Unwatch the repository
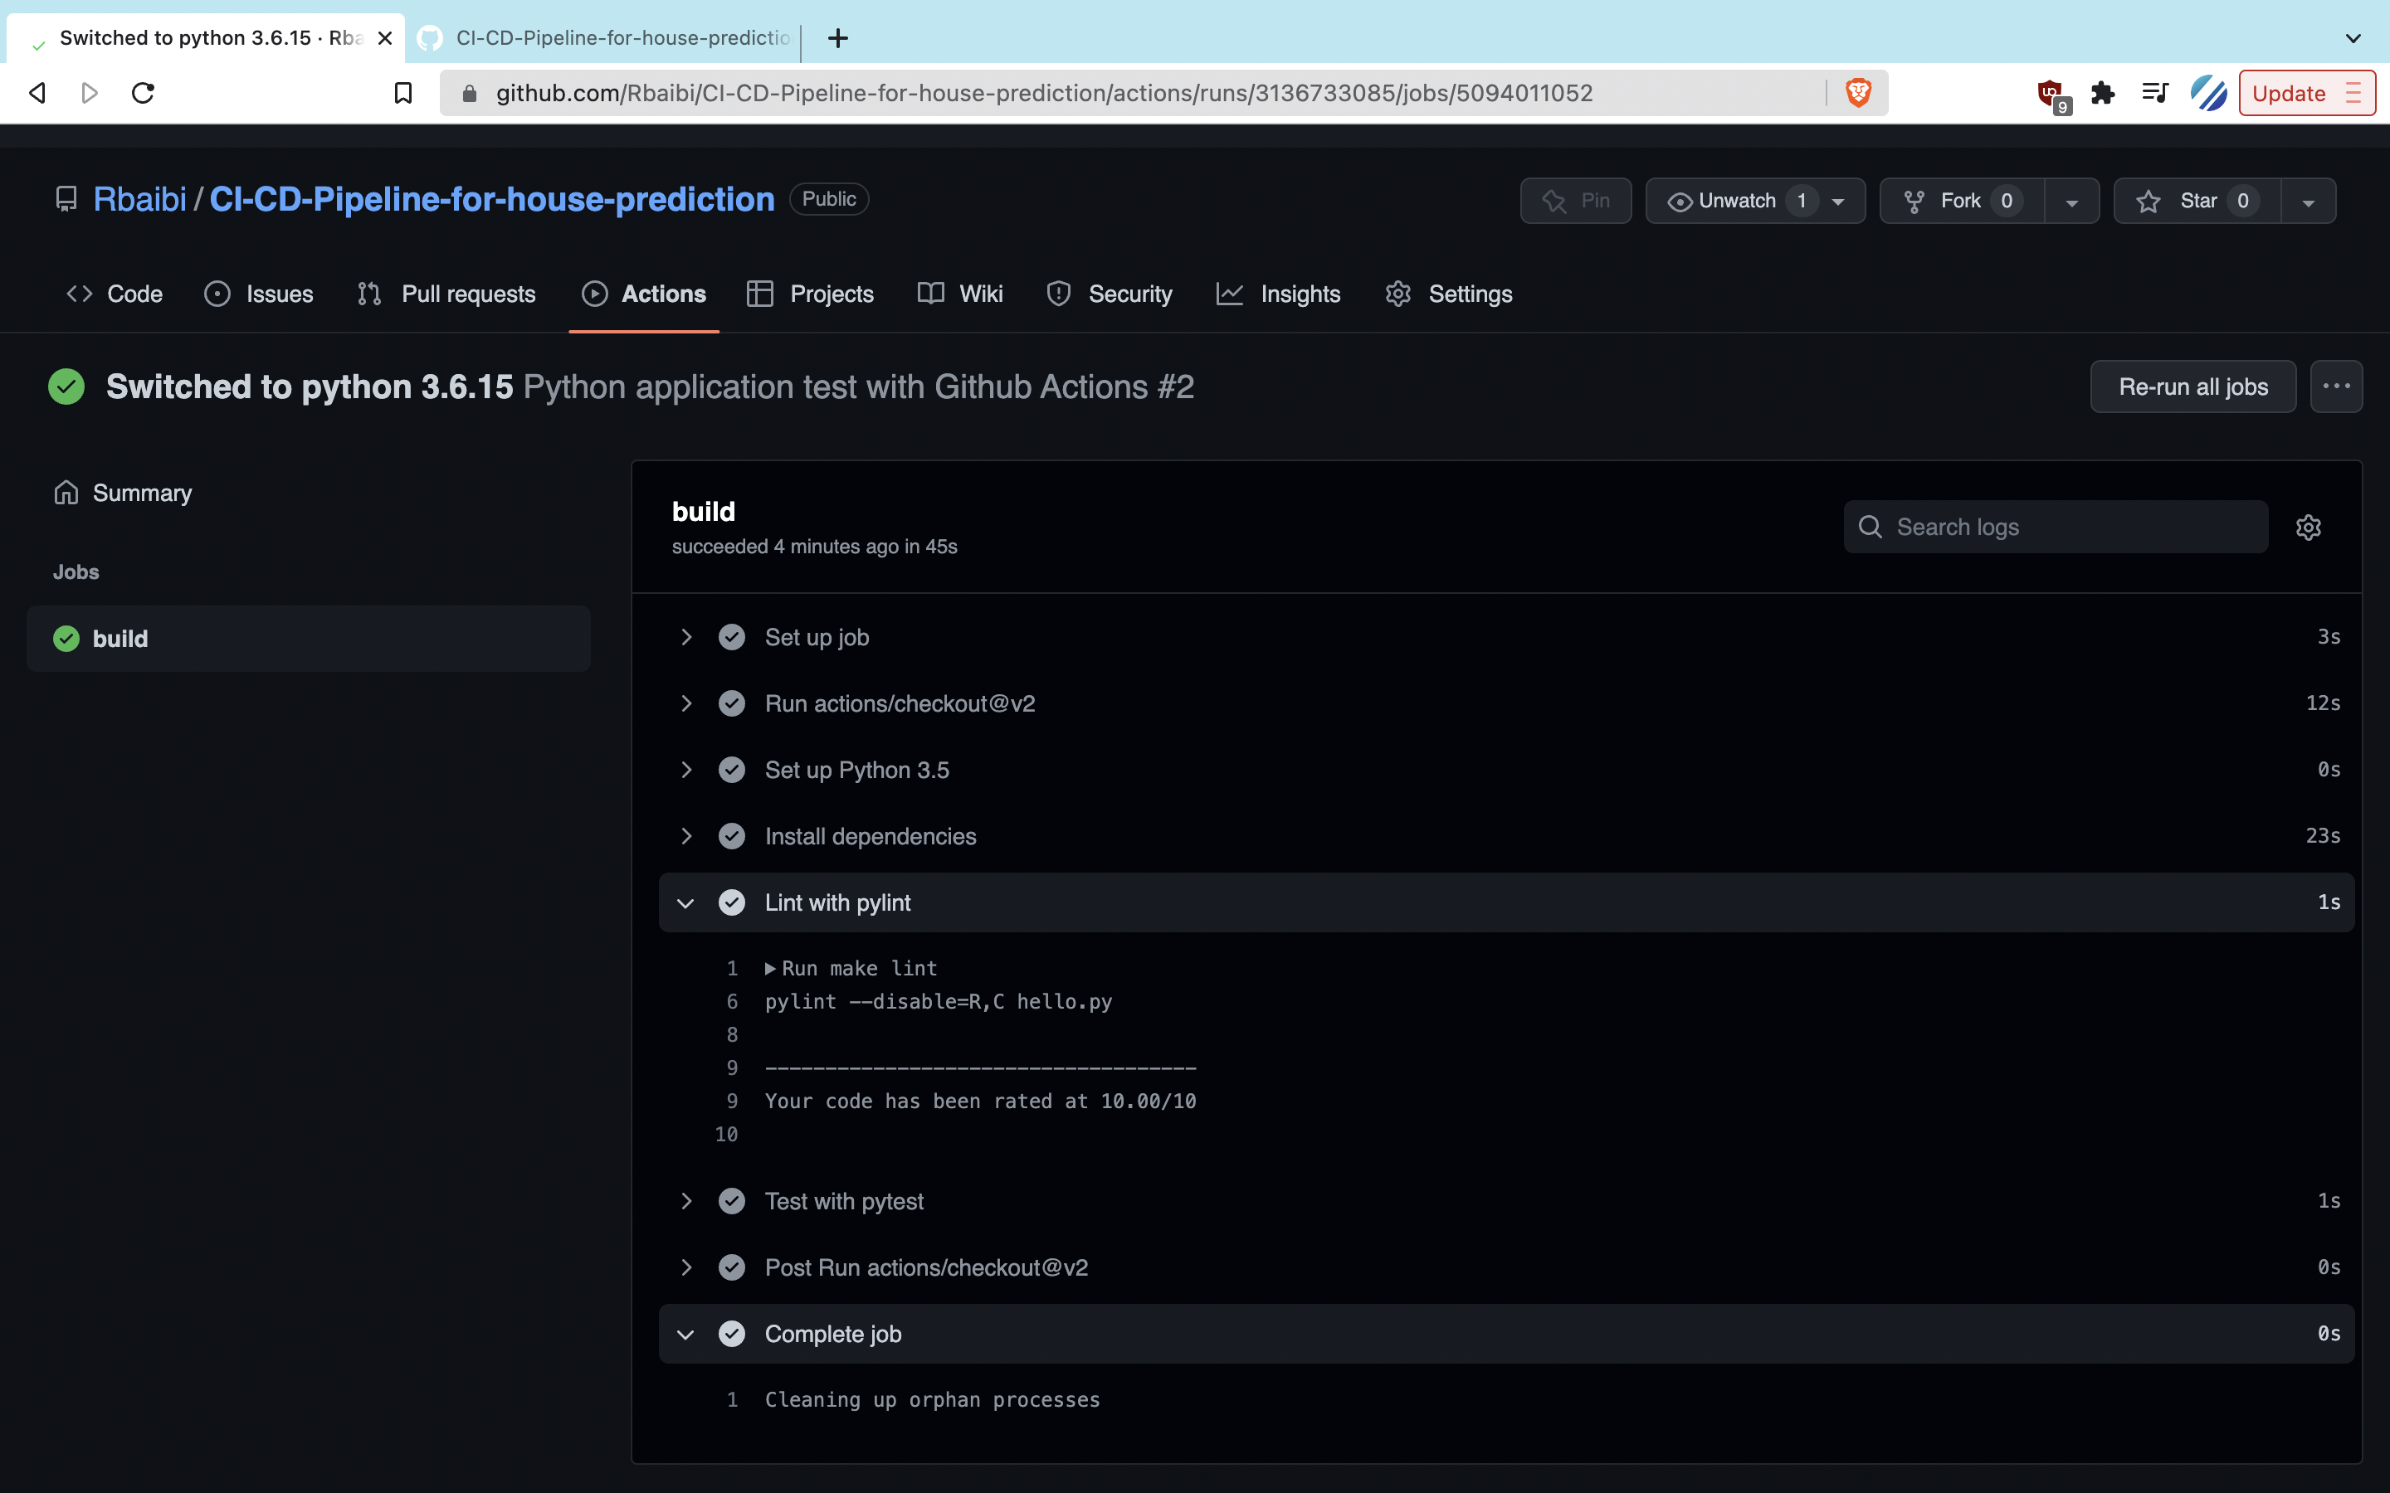This screenshot has height=1493, width=2390. click(x=1736, y=202)
